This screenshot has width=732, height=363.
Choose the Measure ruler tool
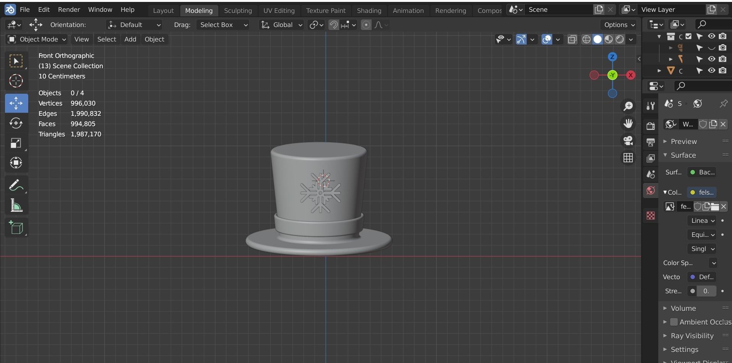click(16, 206)
